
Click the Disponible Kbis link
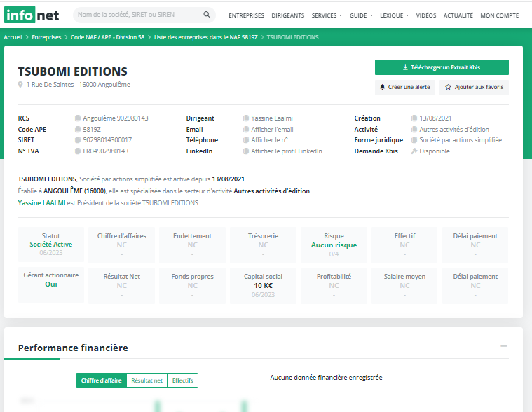(x=435, y=151)
